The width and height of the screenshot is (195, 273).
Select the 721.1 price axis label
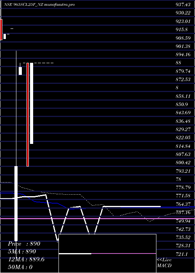[x=182, y=254]
